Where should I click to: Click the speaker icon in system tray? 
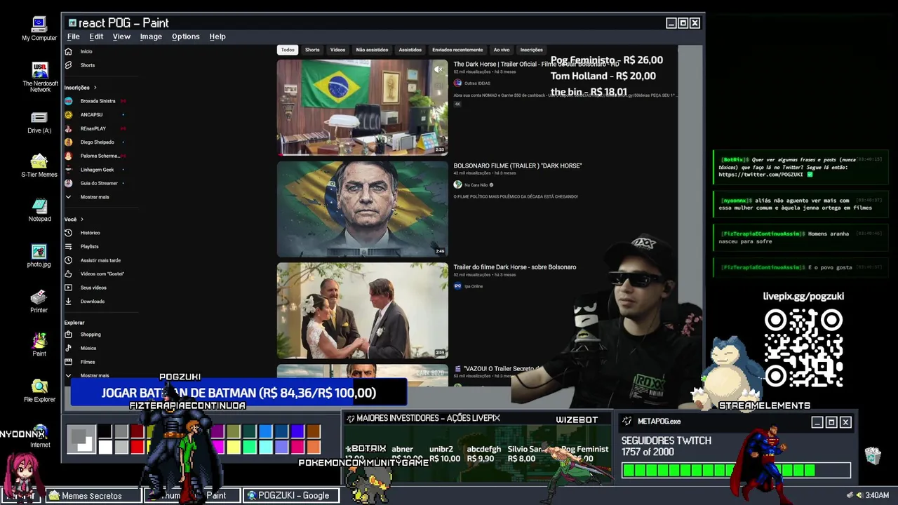858,495
